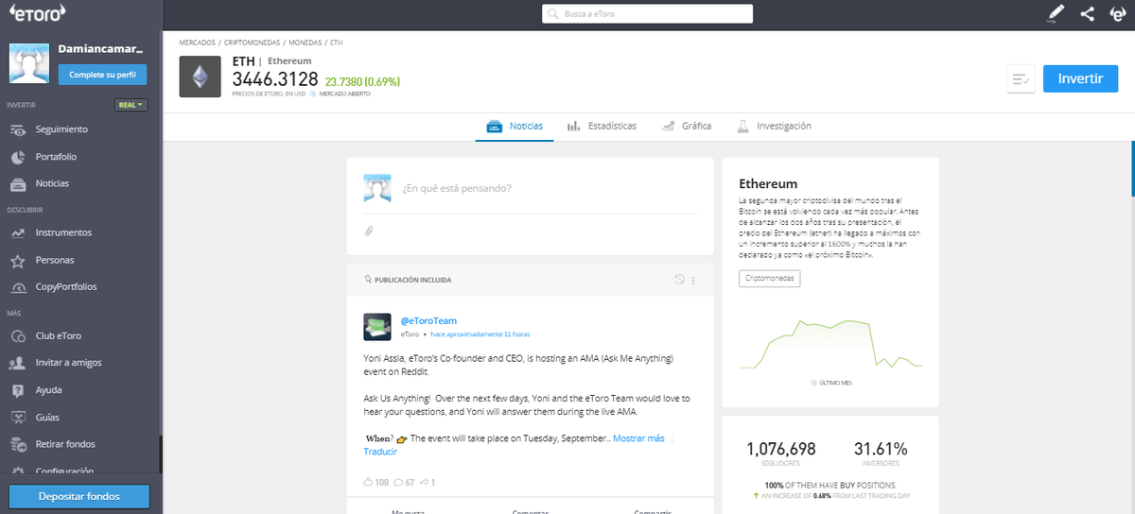Toggle the add-to-watchlist checklist button
This screenshot has width=1135, height=514.
(x=1021, y=78)
